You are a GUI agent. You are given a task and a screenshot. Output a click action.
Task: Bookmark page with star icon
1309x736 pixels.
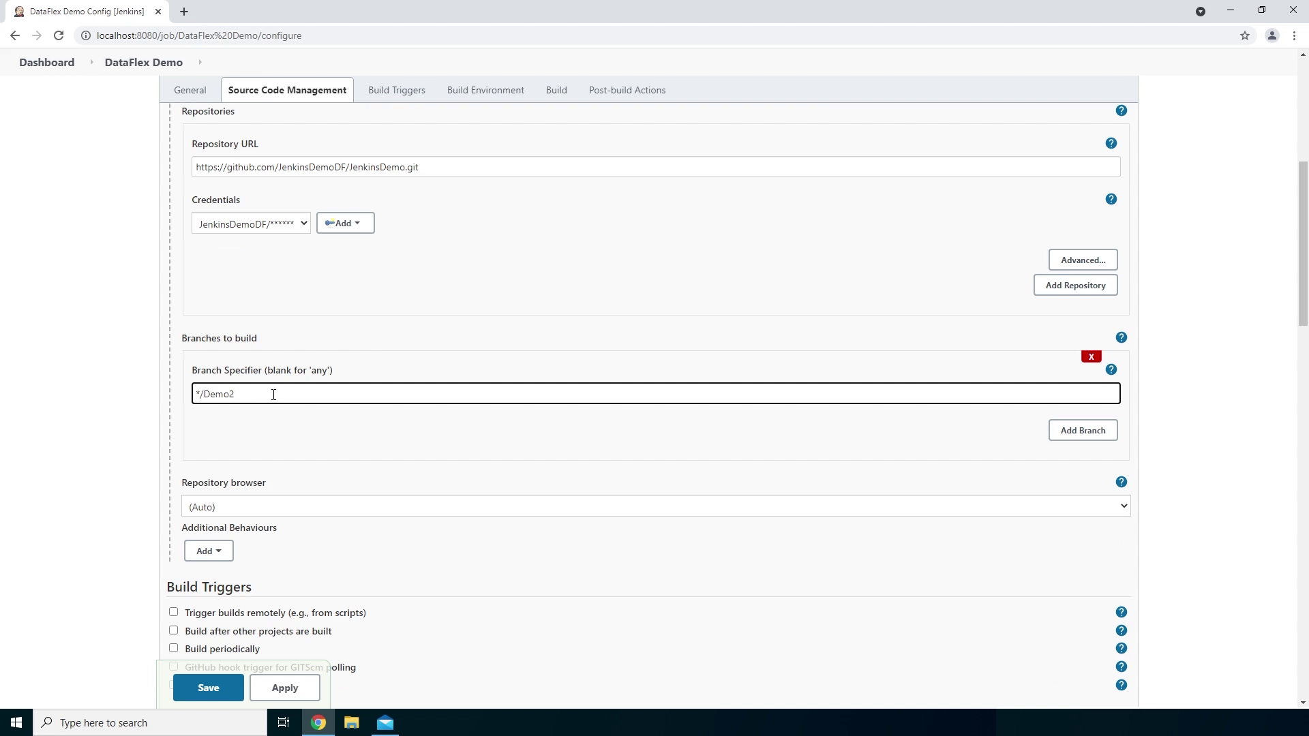(x=1244, y=35)
